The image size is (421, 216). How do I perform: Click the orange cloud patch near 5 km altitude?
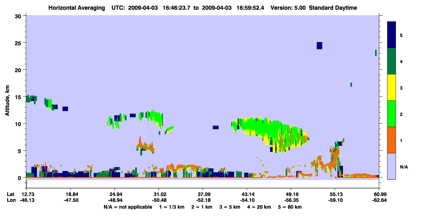145,145
